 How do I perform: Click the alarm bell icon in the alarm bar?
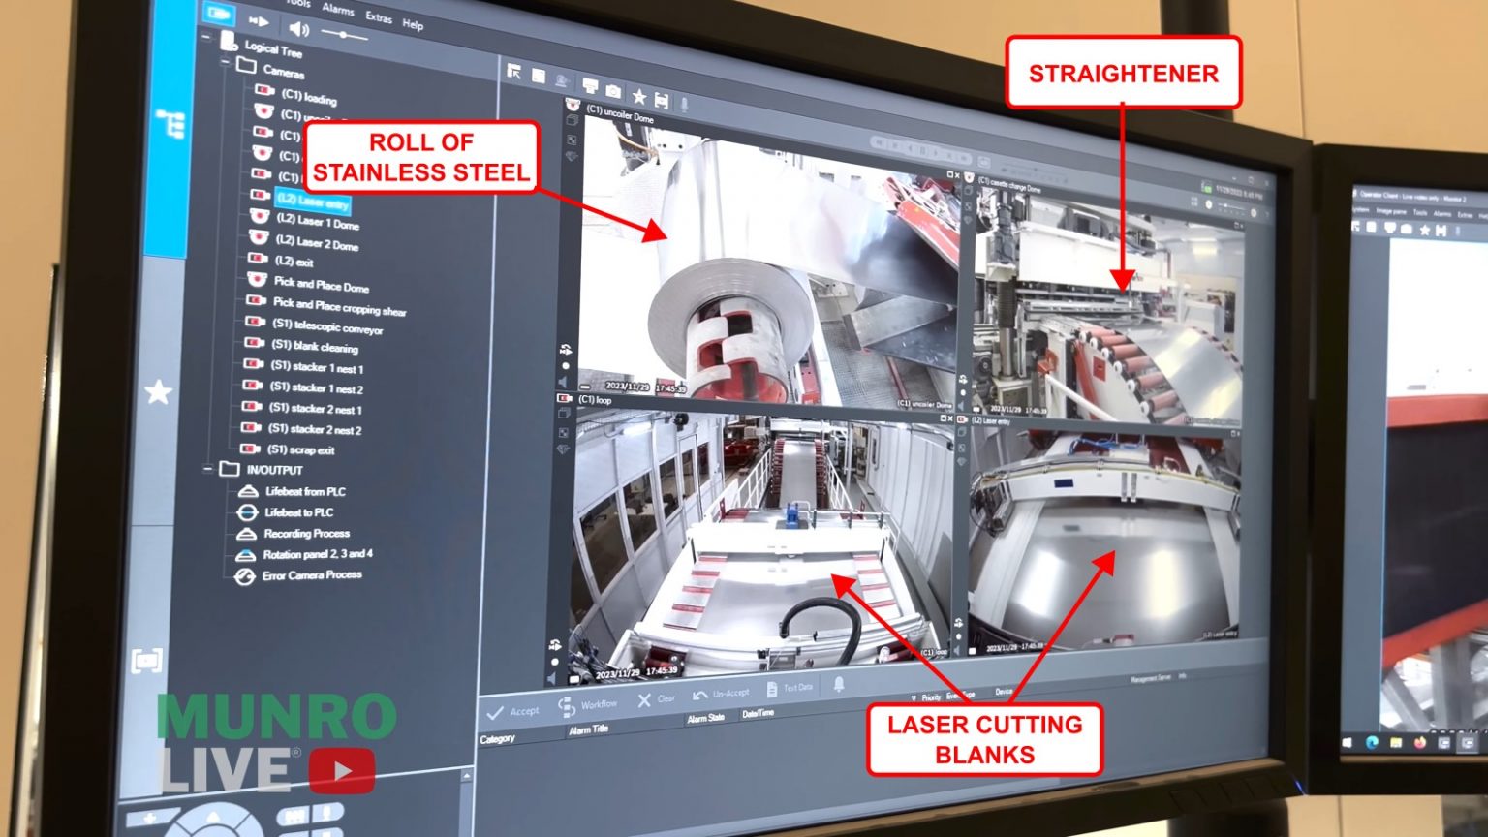pyautogui.click(x=840, y=685)
